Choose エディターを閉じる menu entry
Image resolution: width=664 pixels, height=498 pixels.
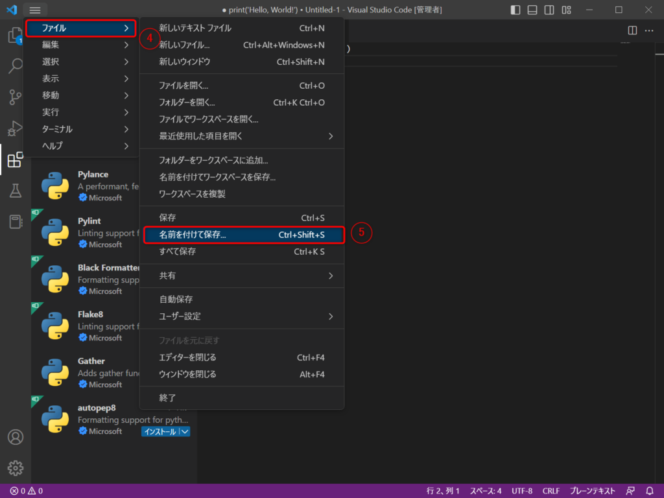pos(242,357)
